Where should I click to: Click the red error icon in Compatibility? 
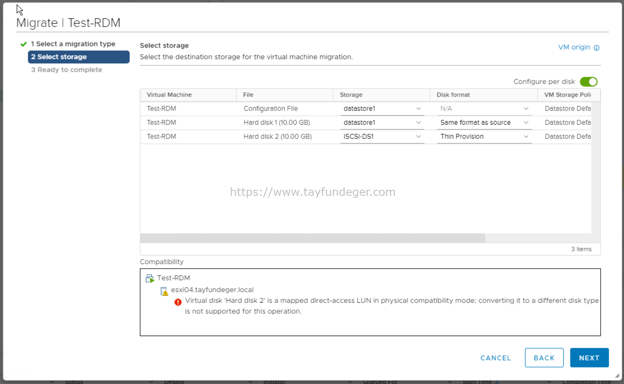[178, 302]
